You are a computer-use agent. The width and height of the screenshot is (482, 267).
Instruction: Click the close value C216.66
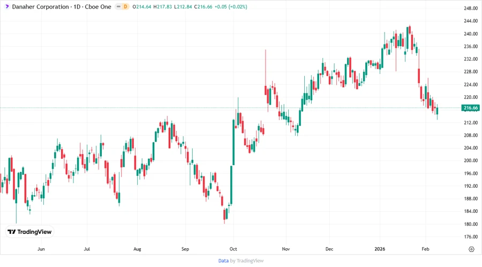pyautogui.click(x=203, y=7)
